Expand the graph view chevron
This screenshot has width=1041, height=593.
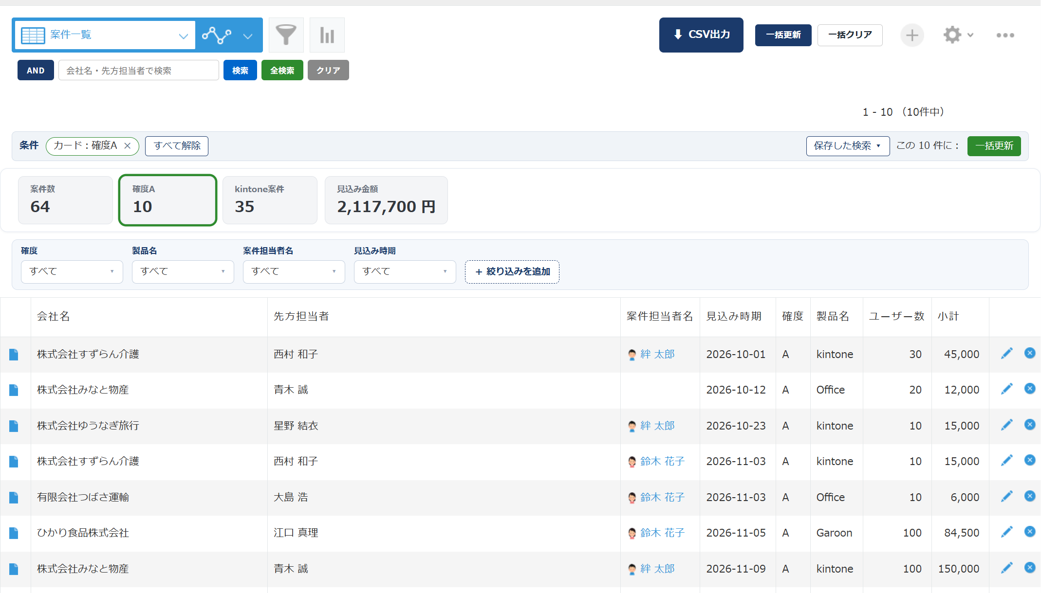click(x=248, y=36)
